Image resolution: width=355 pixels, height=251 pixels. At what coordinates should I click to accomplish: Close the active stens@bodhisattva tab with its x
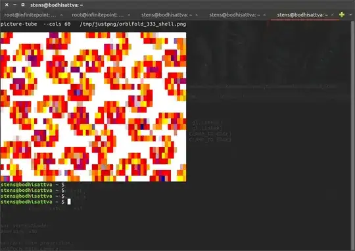coord(332,15)
